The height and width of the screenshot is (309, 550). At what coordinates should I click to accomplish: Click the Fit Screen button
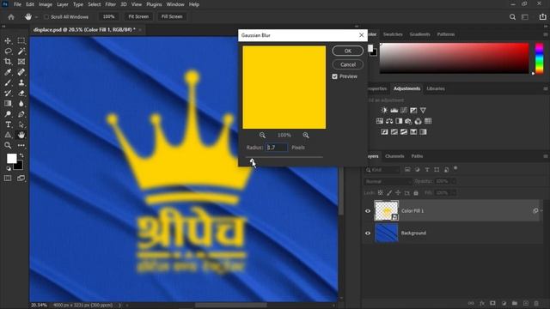click(x=138, y=17)
